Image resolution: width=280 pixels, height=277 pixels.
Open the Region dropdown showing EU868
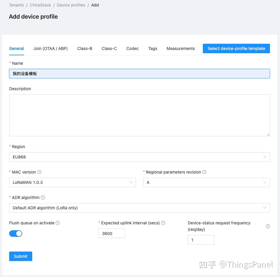tap(139, 157)
